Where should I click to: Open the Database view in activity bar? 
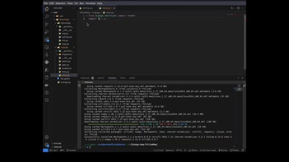click(x=47, y=77)
